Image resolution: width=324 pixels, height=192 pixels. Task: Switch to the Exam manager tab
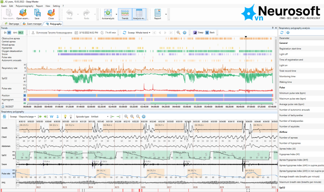(x=32, y=24)
